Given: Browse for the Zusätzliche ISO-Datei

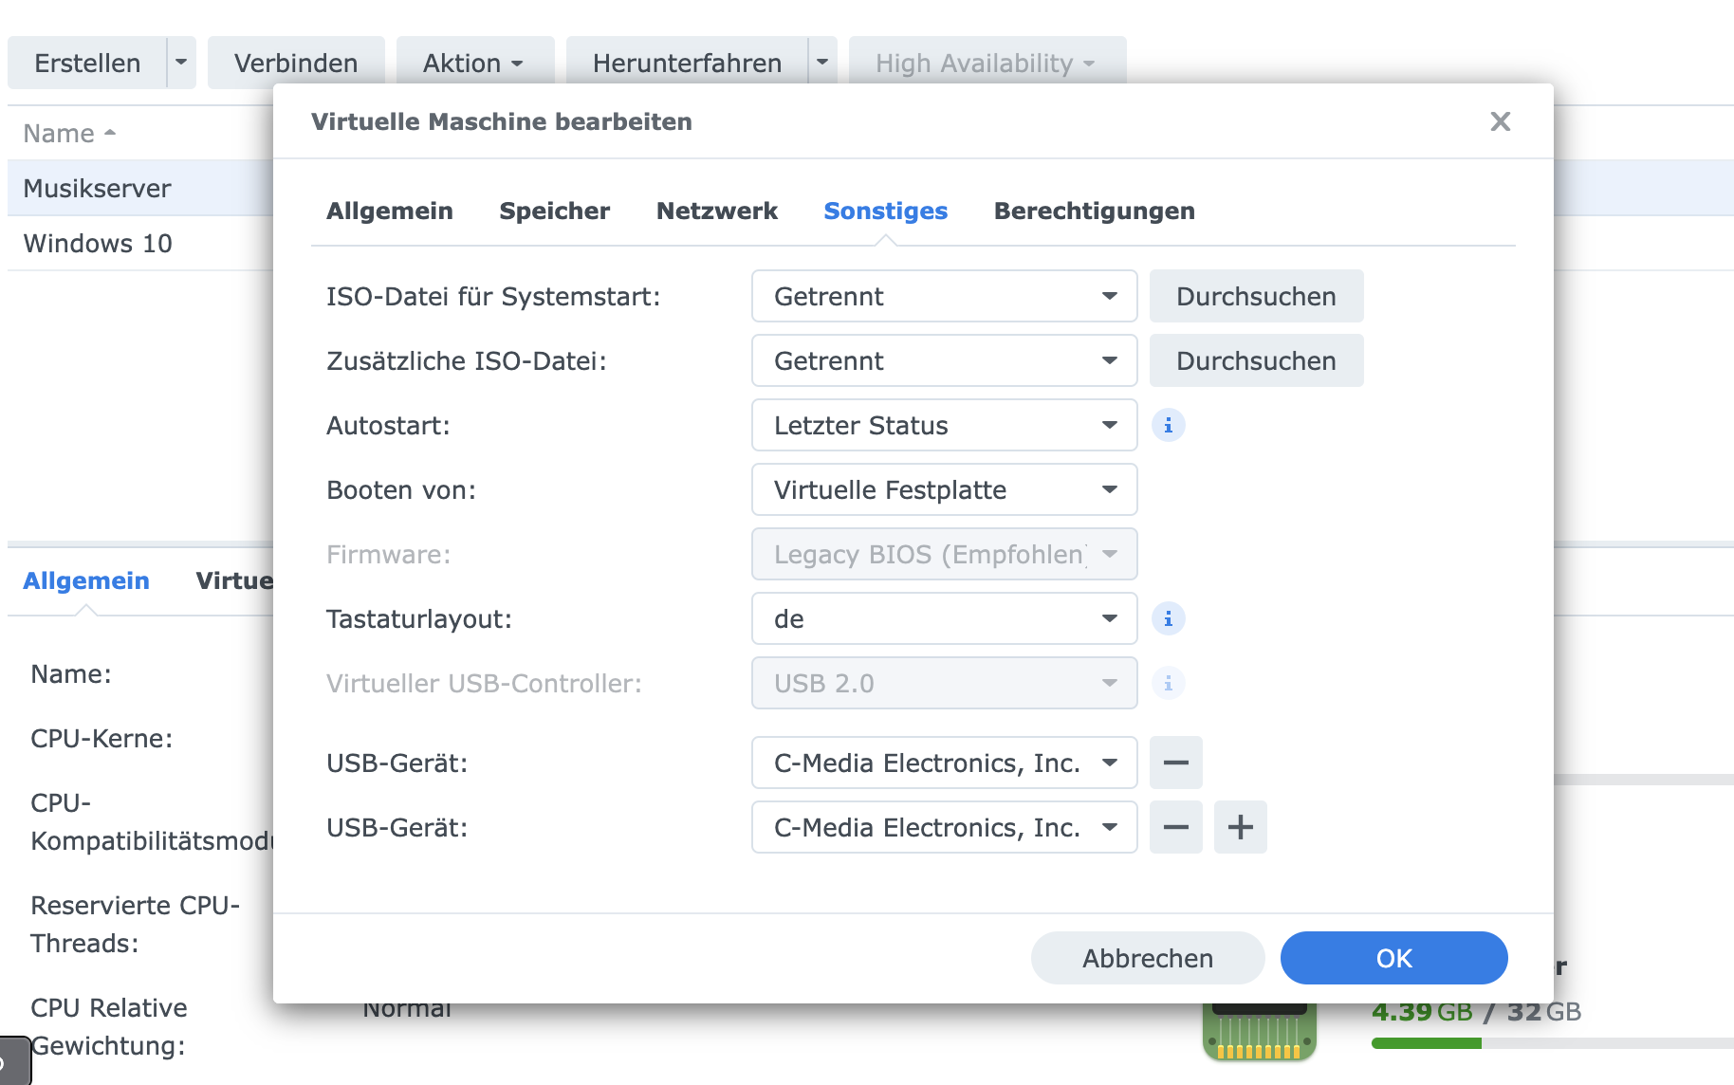Looking at the screenshot, I should 1256,361.
